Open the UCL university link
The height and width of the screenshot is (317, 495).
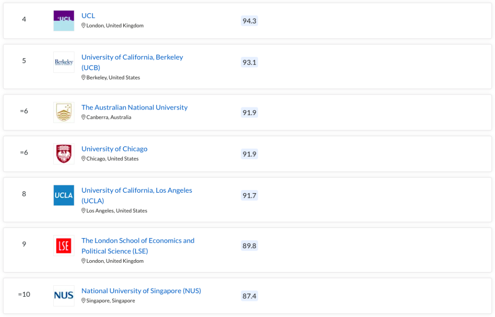click(x=88, y=16)
